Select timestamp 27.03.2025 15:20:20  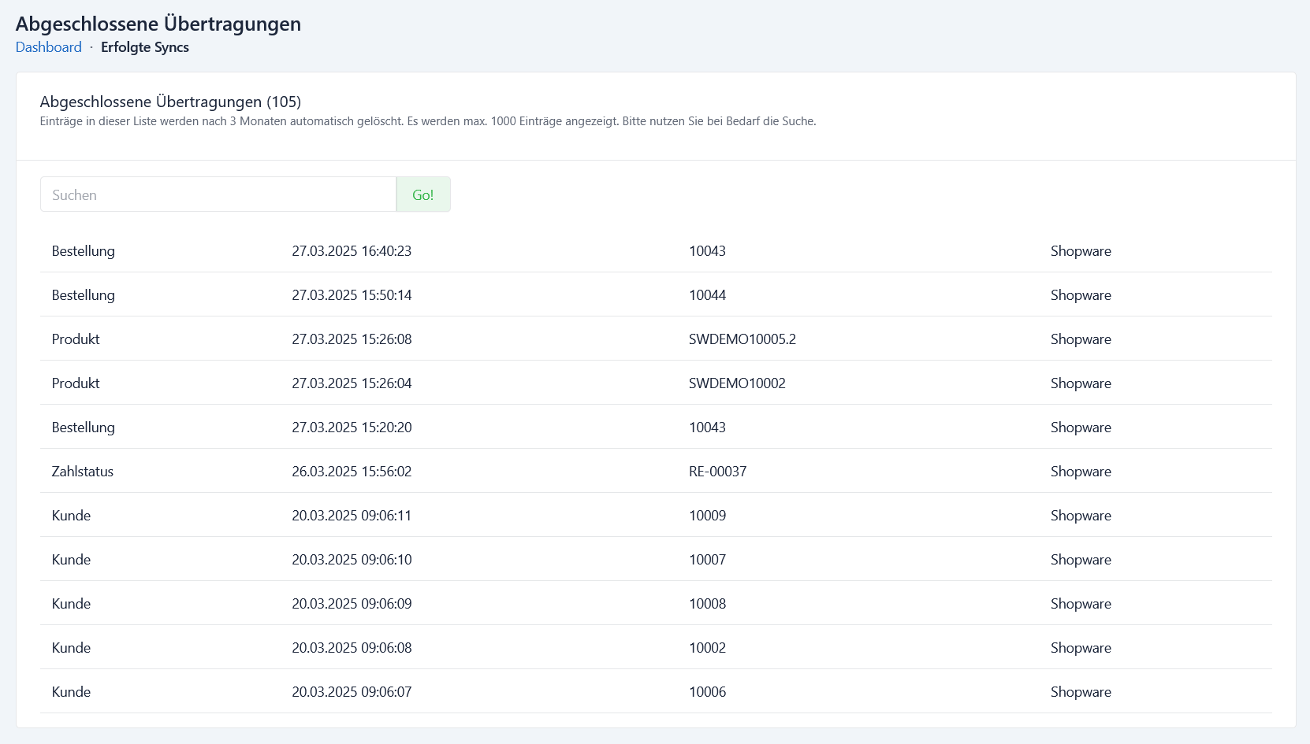coord(352,428)
